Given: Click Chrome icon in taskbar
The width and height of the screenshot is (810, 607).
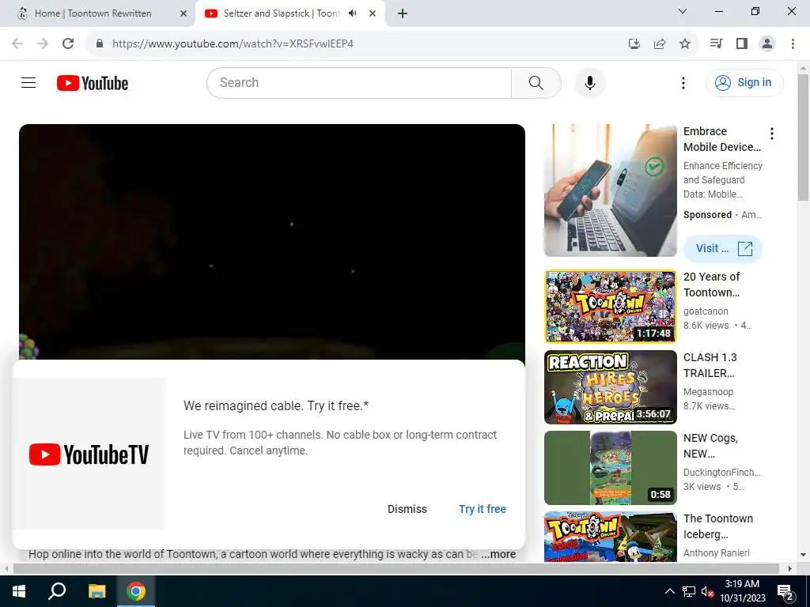Looking at the screenshot, I should click(x=136, y=591).
